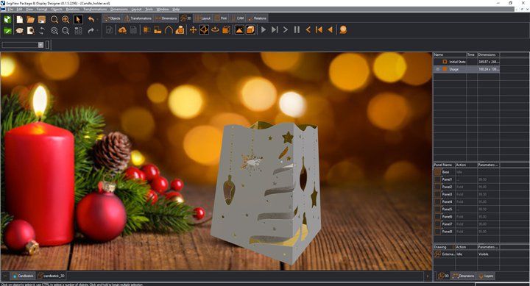Switch to the Print toolbar tab
530x286 pixels.
[x=221, y=18]
